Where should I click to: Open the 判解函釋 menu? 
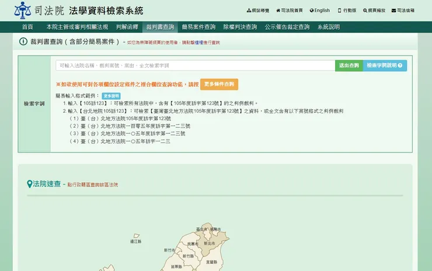(127, 27)
